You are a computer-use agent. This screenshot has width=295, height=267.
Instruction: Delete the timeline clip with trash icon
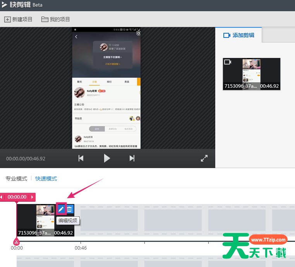tap(69, 209)
